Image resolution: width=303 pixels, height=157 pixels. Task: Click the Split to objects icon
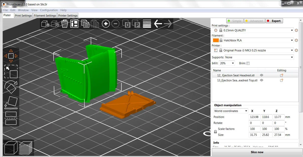[x=127, y=24]
